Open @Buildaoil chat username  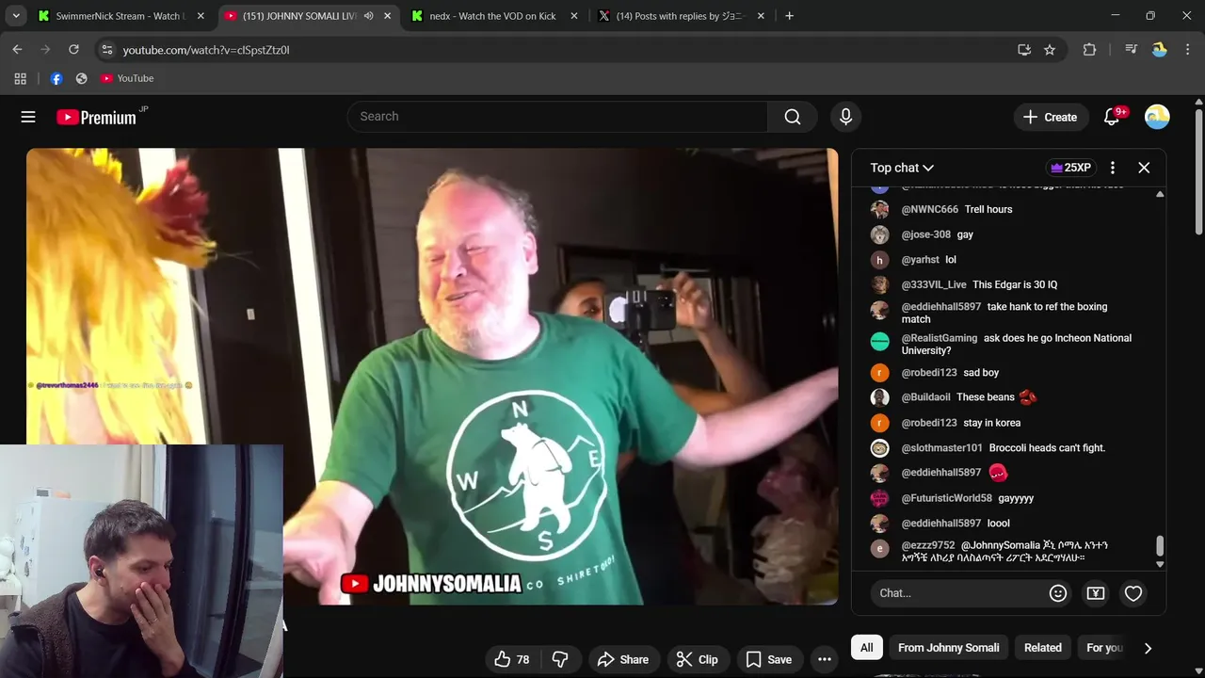tap(925, 397)
